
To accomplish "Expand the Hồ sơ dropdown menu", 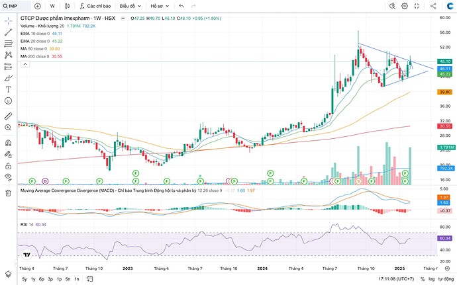I will (160, 5).
